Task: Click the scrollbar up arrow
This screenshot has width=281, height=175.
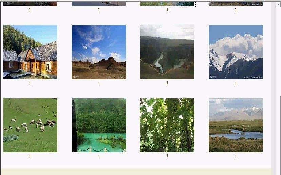Action: (x=278, y=5)
